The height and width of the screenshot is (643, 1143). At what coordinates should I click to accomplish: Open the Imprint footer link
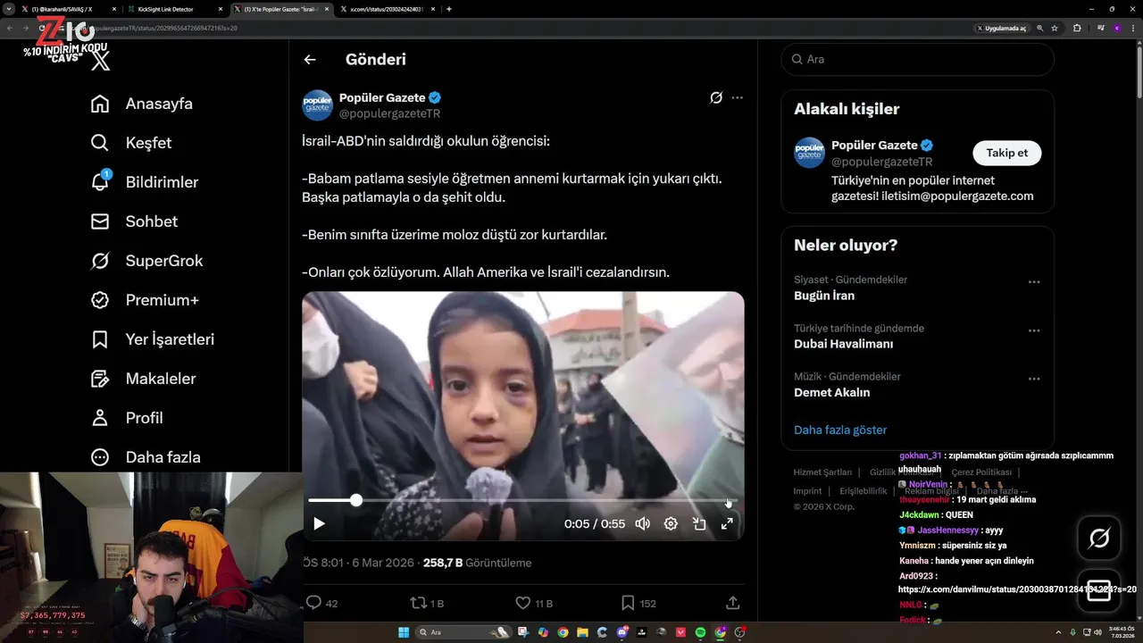(x=807, y=491)
